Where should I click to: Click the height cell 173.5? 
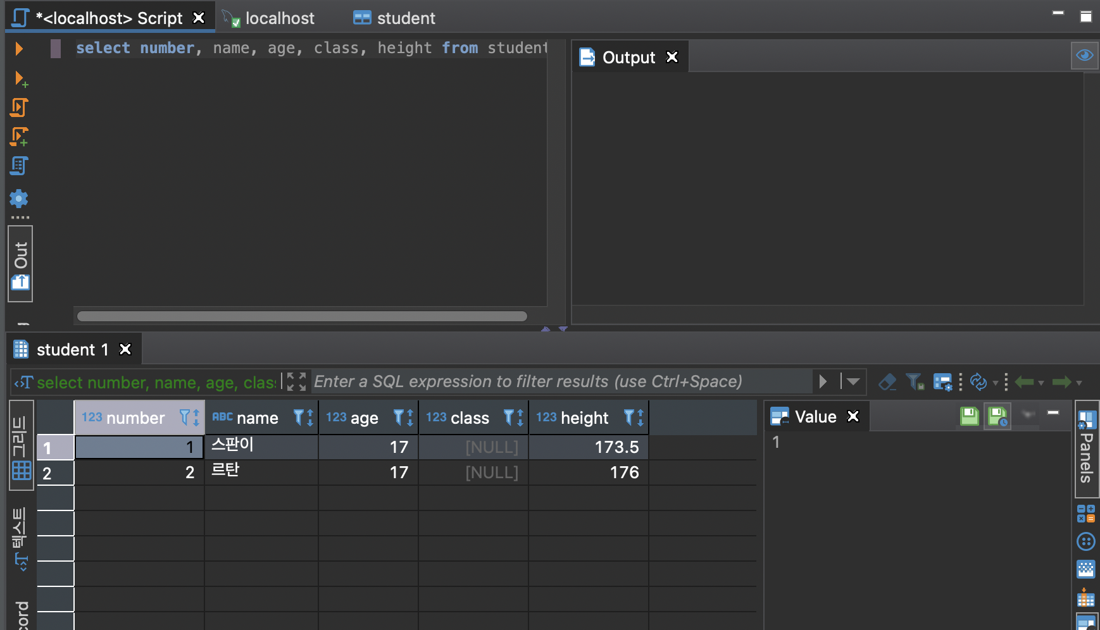tap(589, 447)
